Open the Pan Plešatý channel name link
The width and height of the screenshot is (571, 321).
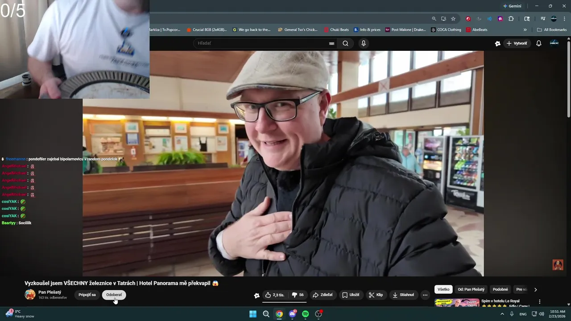click(x=50, y=292)
